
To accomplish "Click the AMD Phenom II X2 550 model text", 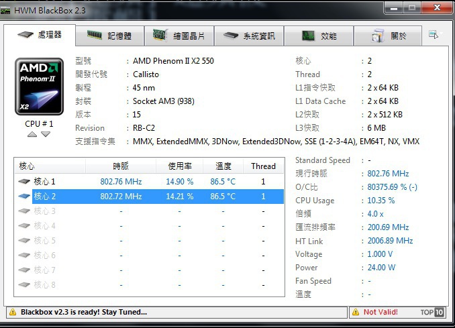I will (x=173, y=61).
